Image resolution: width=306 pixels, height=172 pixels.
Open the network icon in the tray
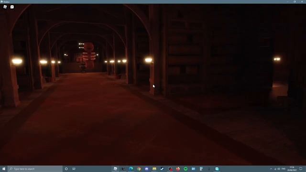click(x=275, y=169)
